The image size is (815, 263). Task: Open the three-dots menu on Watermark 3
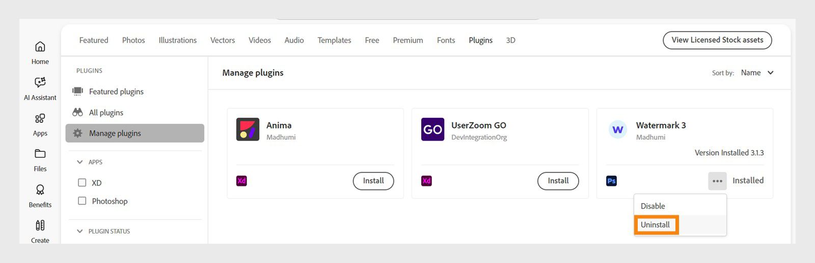[717, 181]
